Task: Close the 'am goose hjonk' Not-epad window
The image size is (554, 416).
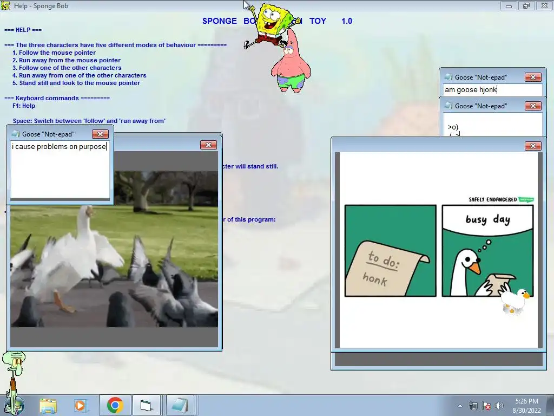Action: [533, 77]
